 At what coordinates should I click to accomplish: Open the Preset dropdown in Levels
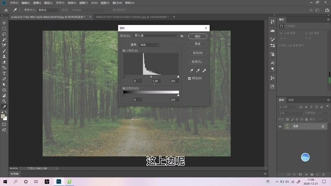[156, 36]
